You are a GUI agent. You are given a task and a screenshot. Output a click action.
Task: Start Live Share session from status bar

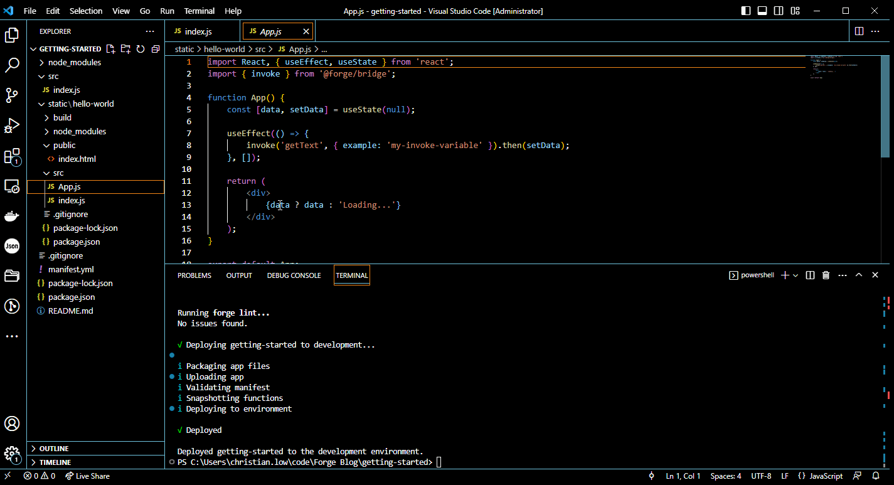87,476
